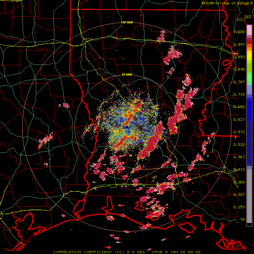Click the 1.000 value on the legend
The width and height of the screenshot is (254, 254).
pos(239,32)
